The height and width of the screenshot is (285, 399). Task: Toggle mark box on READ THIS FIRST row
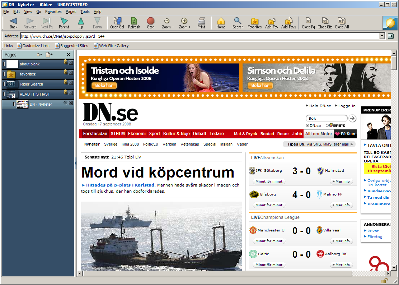[x=4, y=94]
